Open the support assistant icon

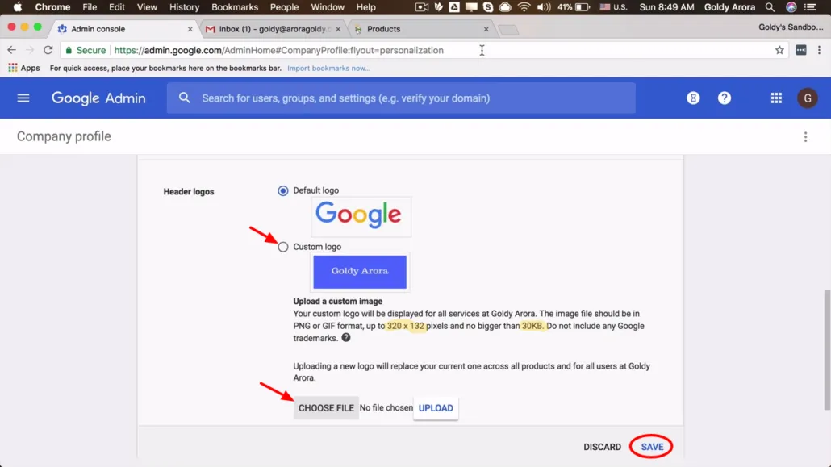693,98
